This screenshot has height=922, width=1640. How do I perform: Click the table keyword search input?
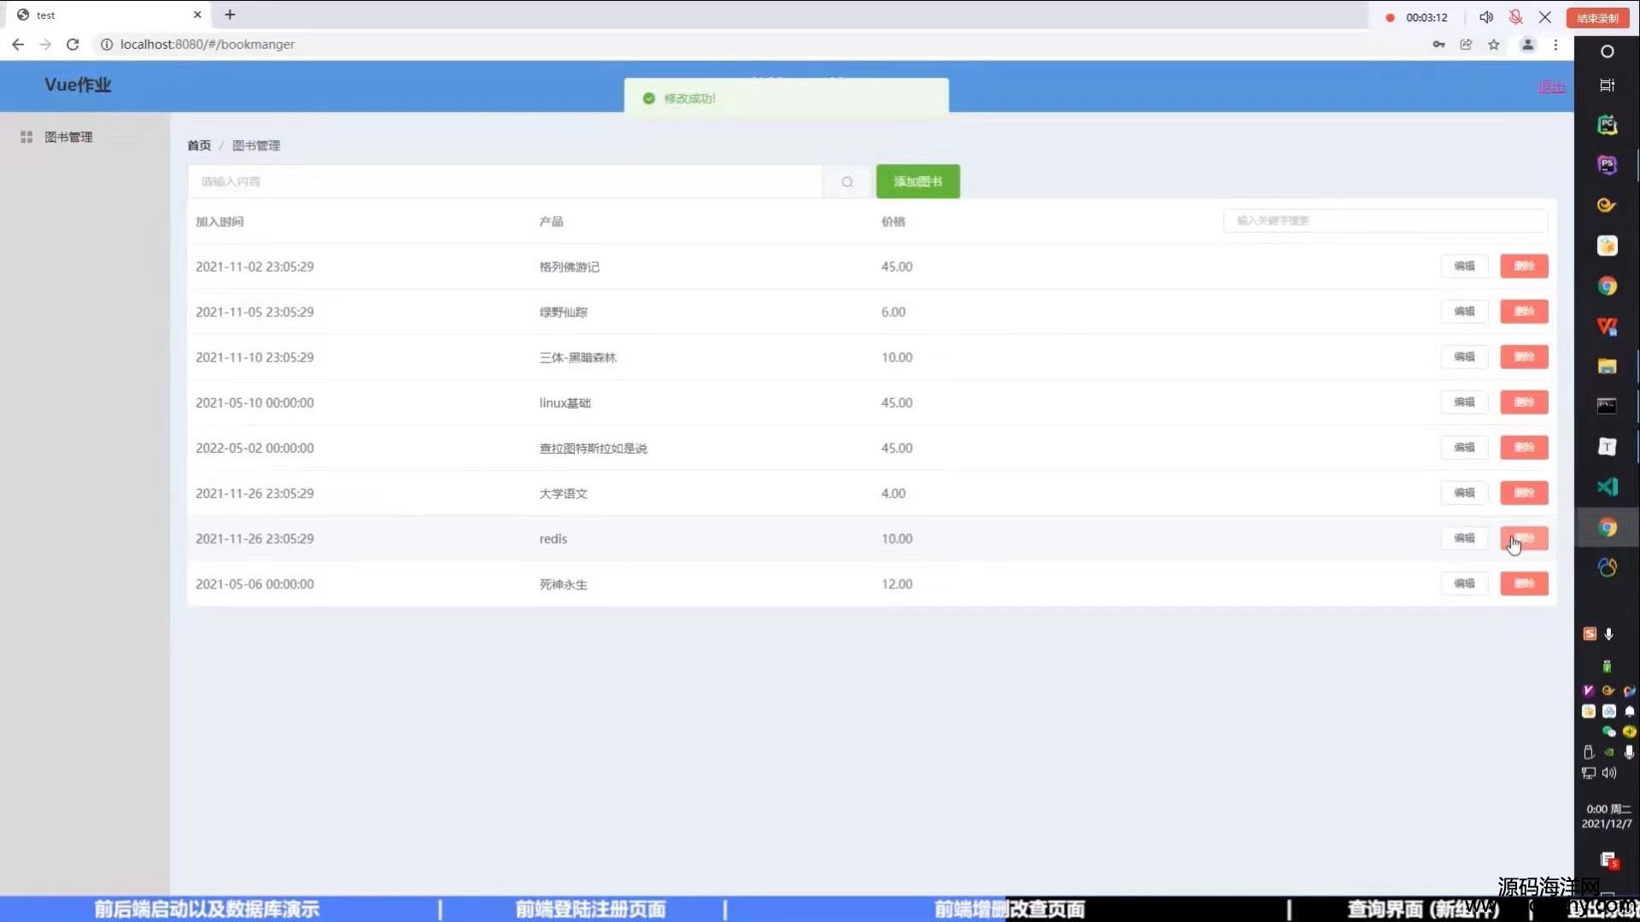point(1385,220)
